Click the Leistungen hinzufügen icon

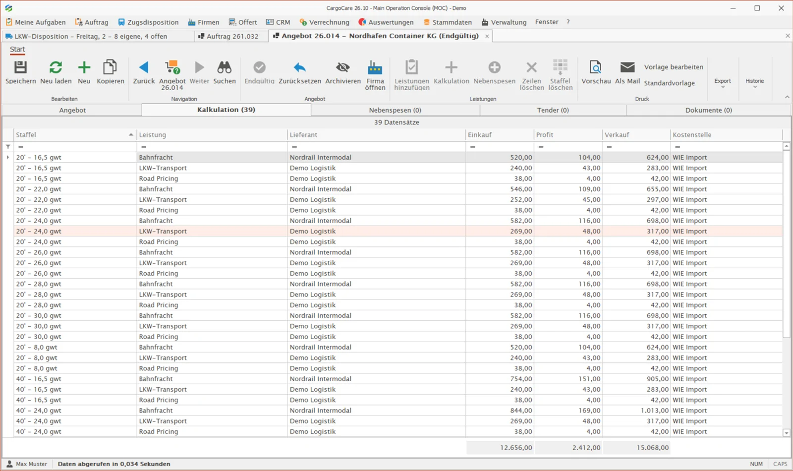[411, 67]
